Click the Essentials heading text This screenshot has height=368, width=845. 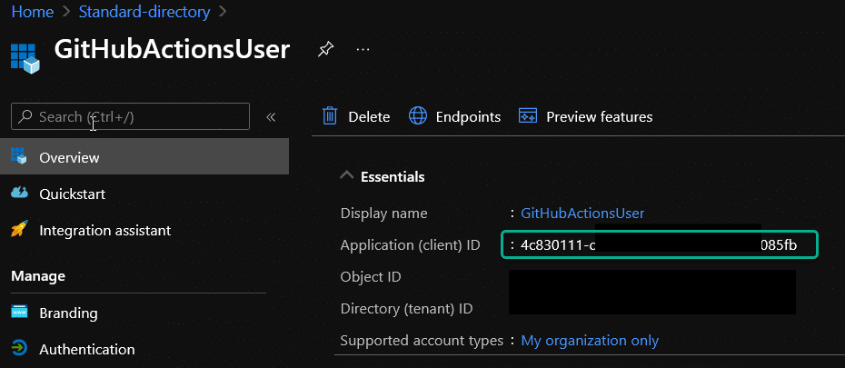coord(393,176)
